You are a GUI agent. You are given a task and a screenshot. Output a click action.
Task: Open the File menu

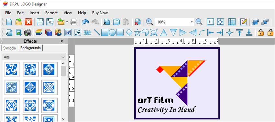(x=8, y=13)
